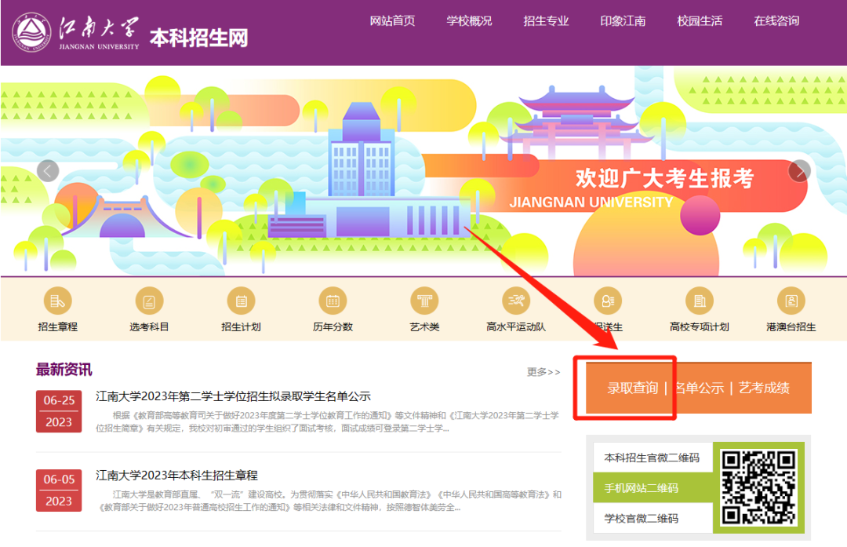Show previous banner slide arrow
This screenshot has width=847, height=547.
[48, 171]
